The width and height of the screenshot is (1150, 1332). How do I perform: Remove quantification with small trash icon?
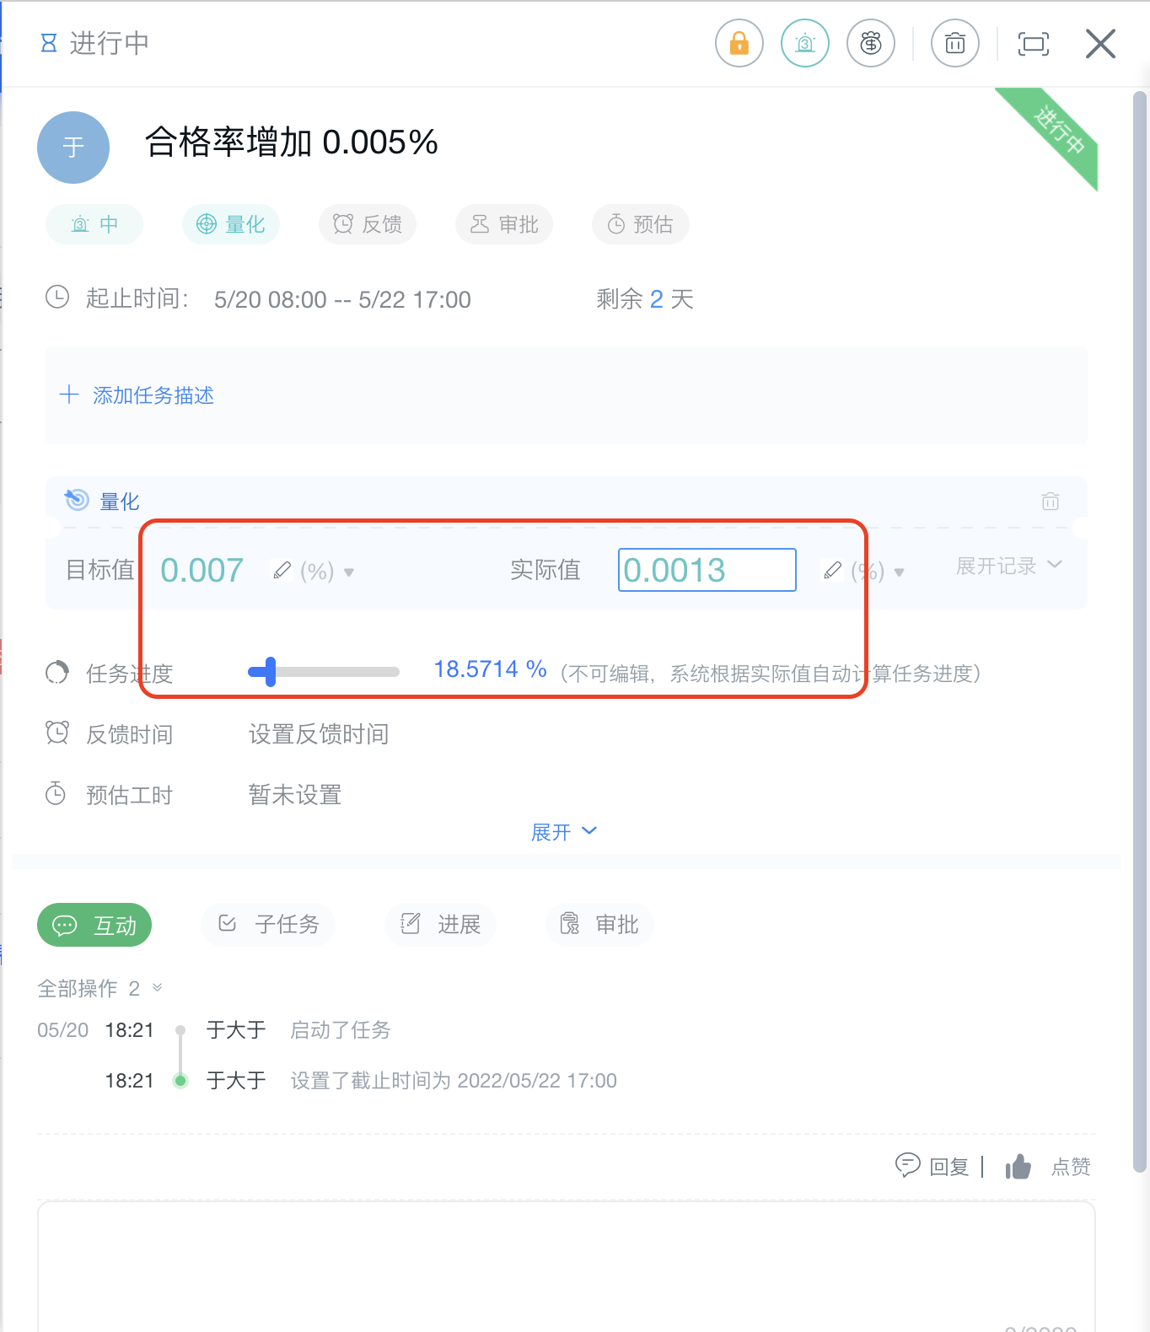pyautogui.click(x=1051, y=502)
